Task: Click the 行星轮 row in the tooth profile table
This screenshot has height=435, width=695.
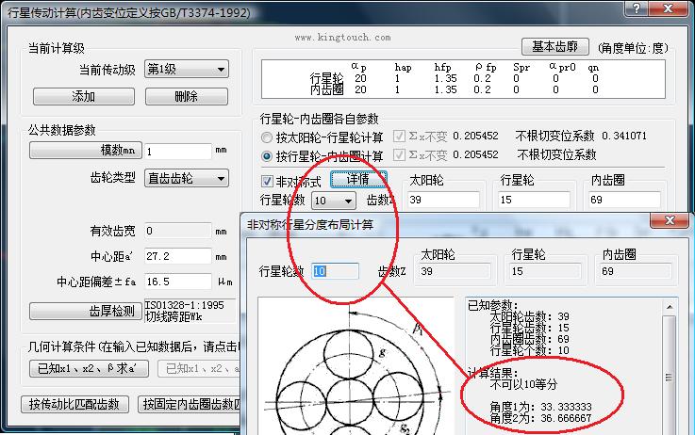Action: pos(455,78)
